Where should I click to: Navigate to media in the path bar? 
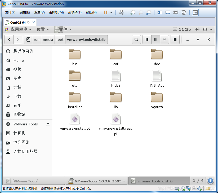point(48,40)
